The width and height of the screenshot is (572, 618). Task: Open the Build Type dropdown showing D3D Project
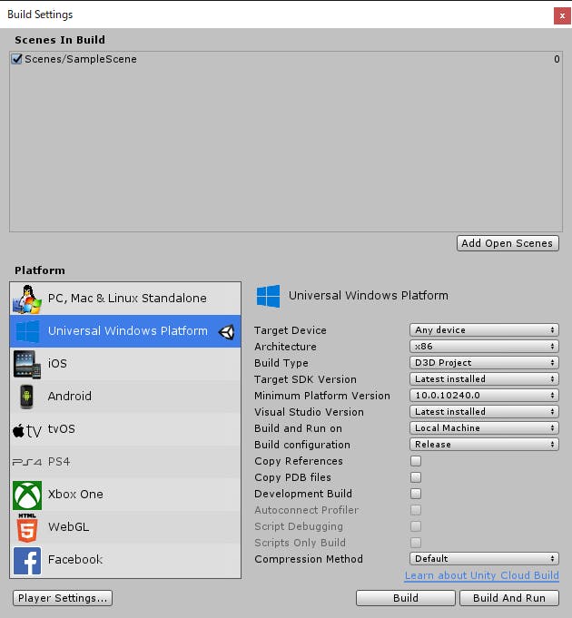[x=484, y=363]
